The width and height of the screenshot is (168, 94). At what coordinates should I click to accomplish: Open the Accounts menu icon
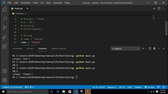coord(4,71)
